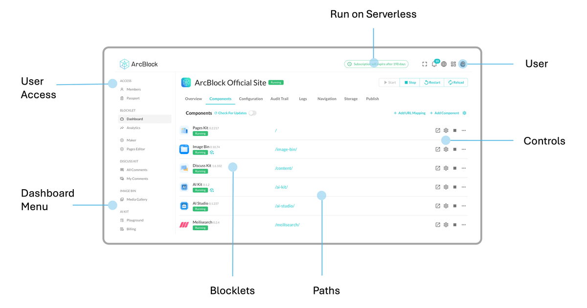
Task: Open more actions menu for Pages Kit
Action: click(464, 131)
